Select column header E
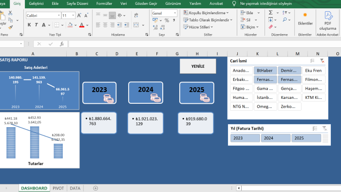 (x=137, y=54)
